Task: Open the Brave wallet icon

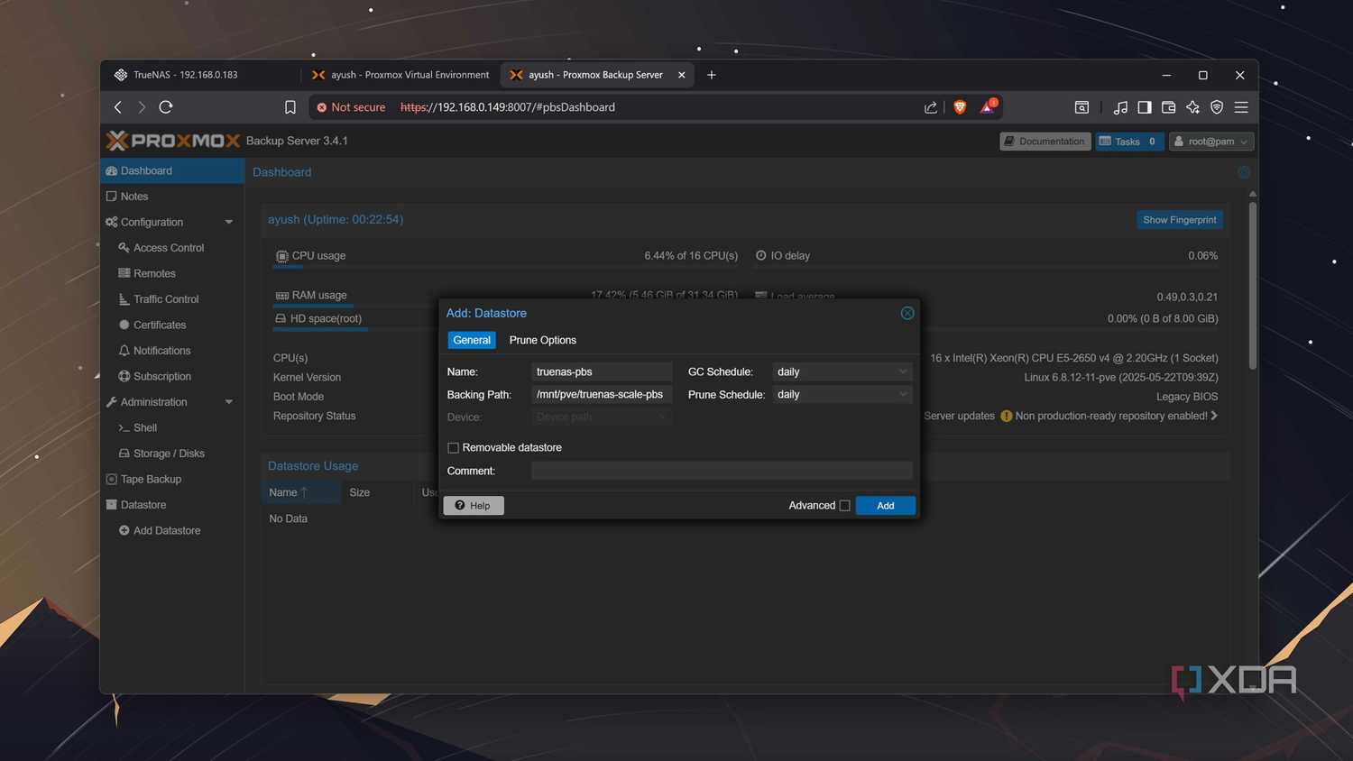Action: click(x=1169, y=107)
